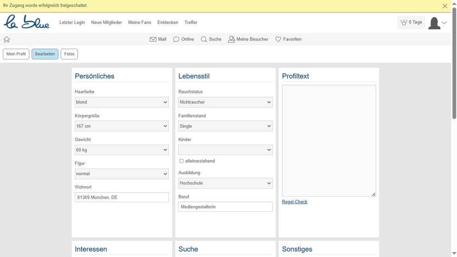Image resolution: width=457 pixels, height=257 pixels.
Task: Show Online members chat bubble
Action: [x=176, y=40]
